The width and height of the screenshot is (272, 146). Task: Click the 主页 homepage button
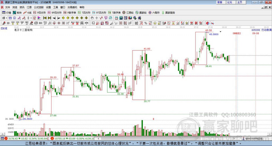point(241,2)
